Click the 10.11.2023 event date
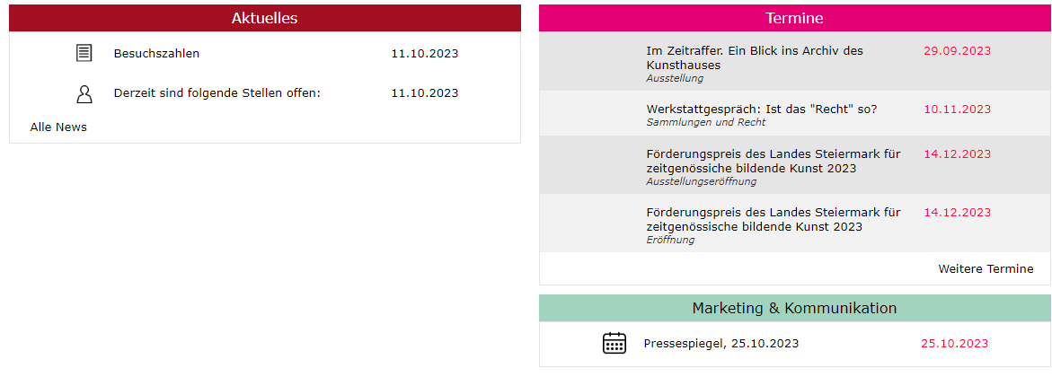Image resolution: width=1052 pixels, height=377 pixels. (957, 110)
